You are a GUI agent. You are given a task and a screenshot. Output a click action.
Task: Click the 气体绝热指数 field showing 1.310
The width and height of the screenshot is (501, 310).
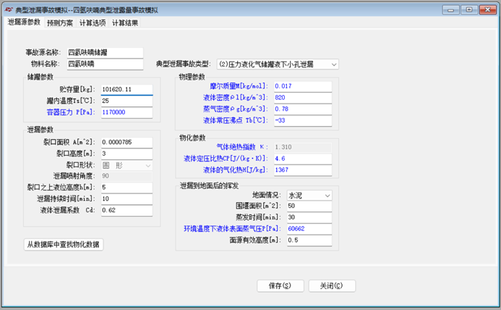click(303, 147)
